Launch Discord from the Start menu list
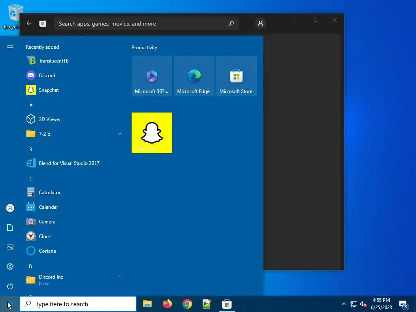Viewport: 416px width, 312px height. pyautogui.click(x=74, y=75)
